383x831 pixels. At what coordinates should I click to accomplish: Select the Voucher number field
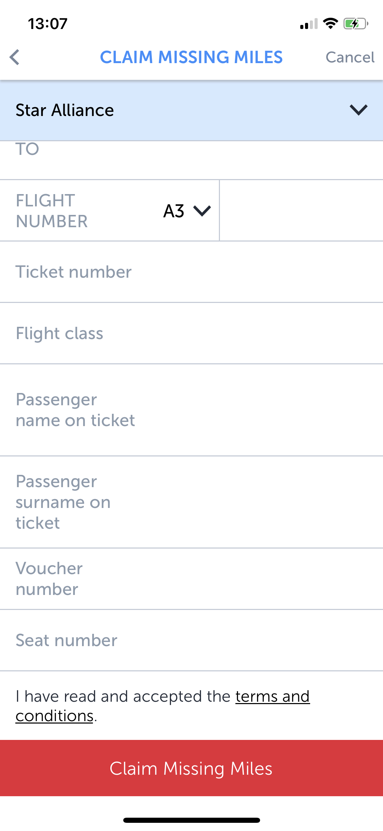point(191,579)
